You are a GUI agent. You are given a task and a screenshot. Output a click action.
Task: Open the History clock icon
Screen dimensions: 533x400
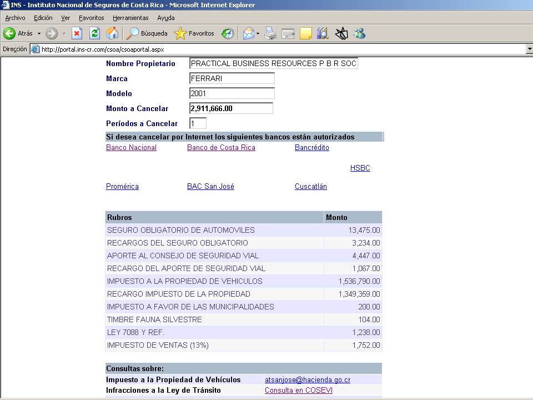[228, 33]
